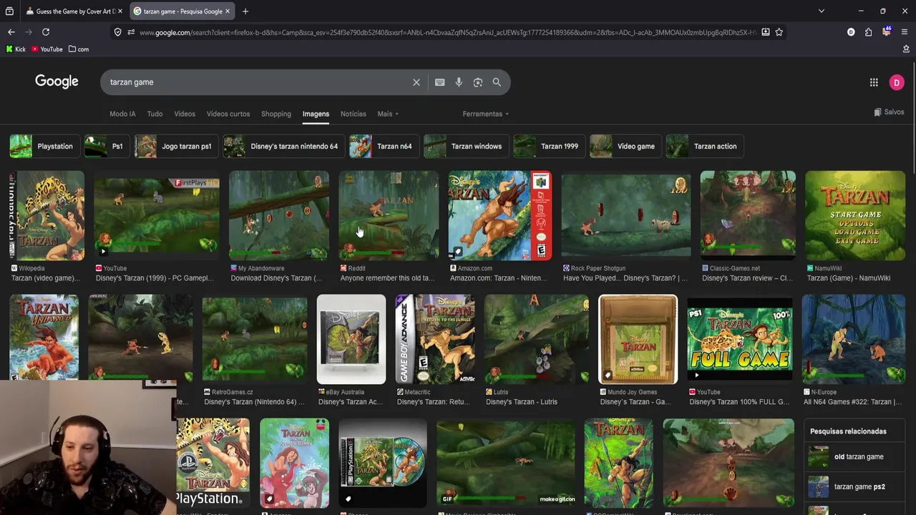Start voice search with the microphone icon
916x515 pixels.
click(459, 82)
